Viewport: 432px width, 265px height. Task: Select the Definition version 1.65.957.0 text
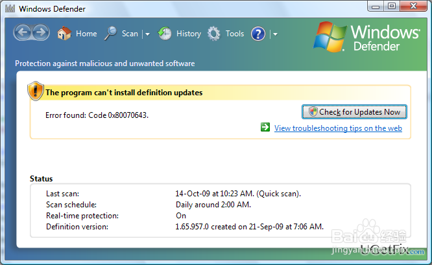249,227
